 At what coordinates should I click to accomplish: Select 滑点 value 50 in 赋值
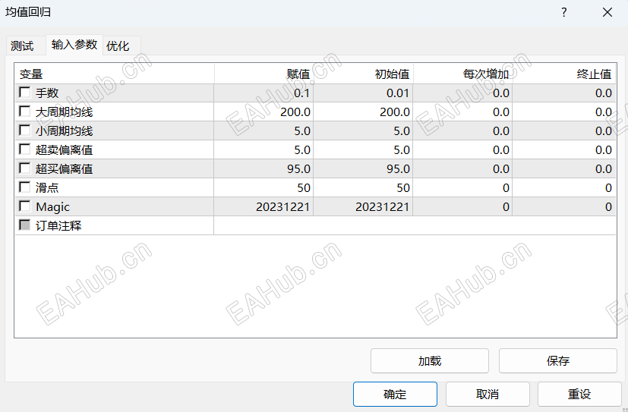(x=264, y=187)
